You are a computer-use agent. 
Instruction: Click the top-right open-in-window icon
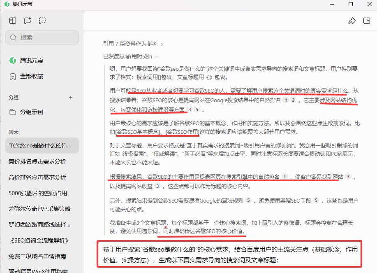click(x=367, y=21)
